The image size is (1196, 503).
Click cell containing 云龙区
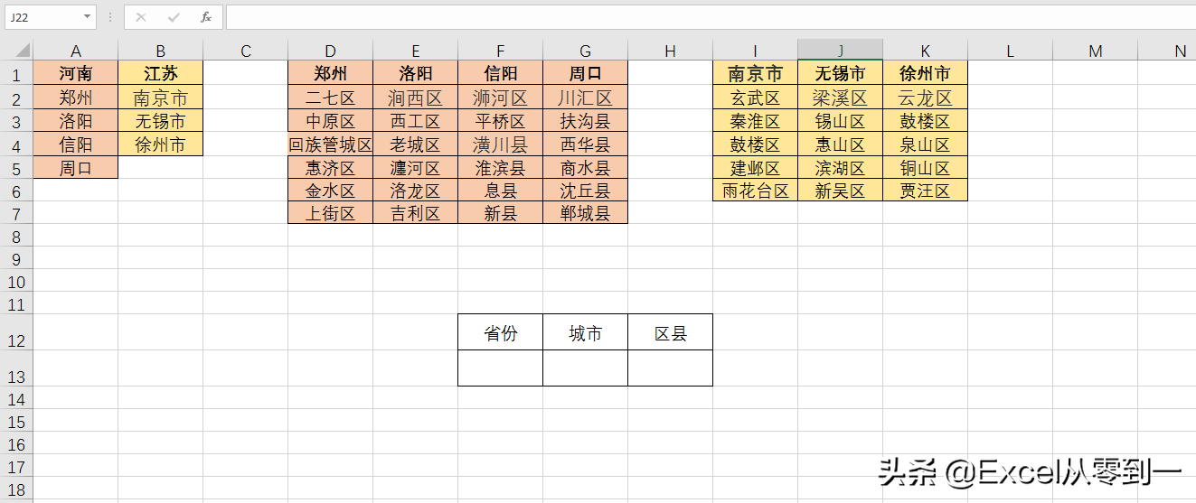pos(925,98)
